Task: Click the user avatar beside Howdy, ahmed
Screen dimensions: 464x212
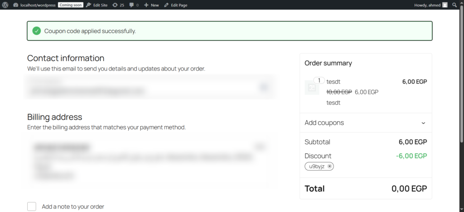Action: click(x=445, y=5)
